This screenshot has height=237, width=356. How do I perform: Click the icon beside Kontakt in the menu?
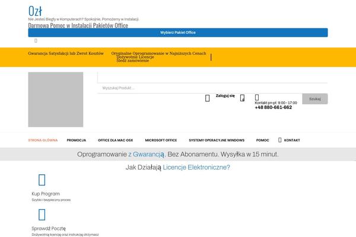click(279, 140)
